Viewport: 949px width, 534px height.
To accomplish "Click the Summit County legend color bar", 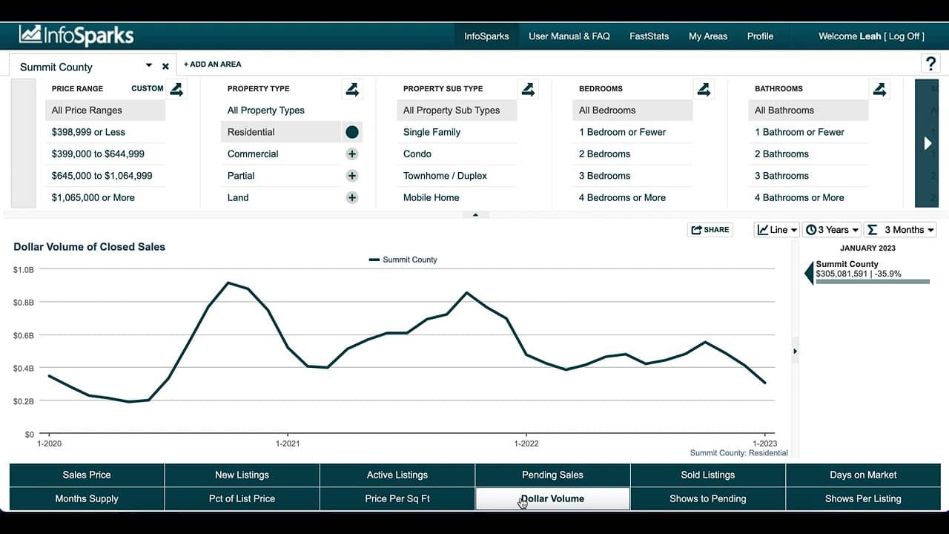I will (873, 282).
